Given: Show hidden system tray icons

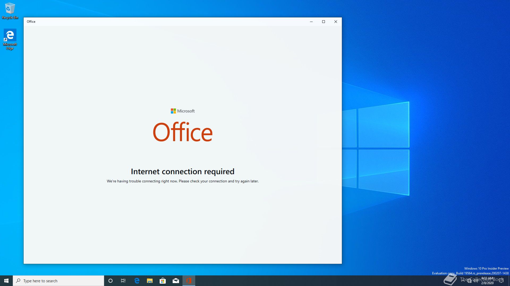Looking at the screenshot, I should [x=463, y=281].
